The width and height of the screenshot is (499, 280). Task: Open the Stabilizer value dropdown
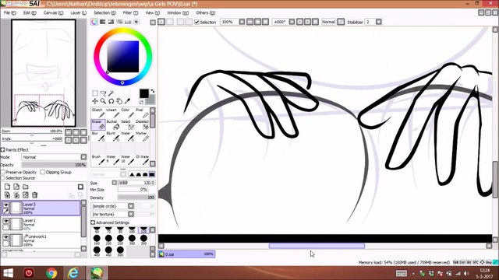(x=378, y=22)
